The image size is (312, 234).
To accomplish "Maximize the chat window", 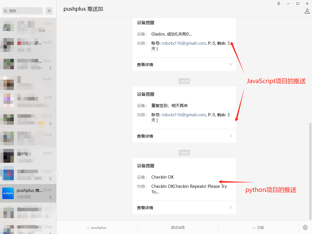I will point(298,4).
